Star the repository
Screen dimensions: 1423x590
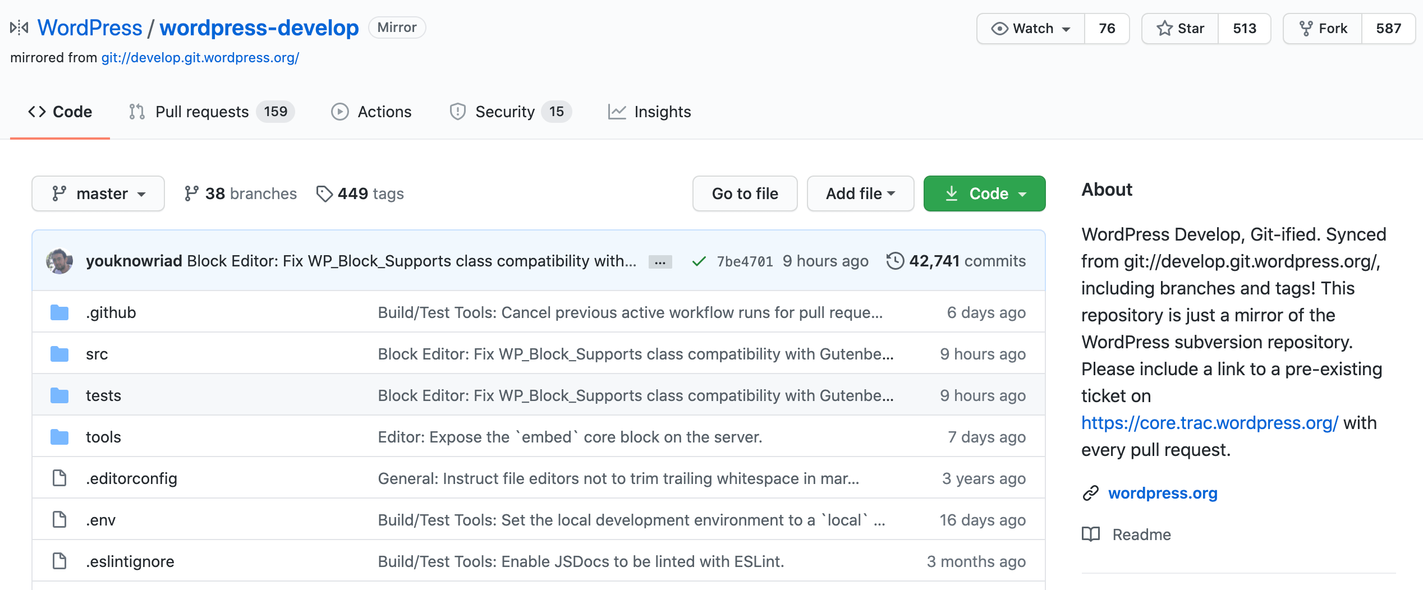tap(1180, 29)
